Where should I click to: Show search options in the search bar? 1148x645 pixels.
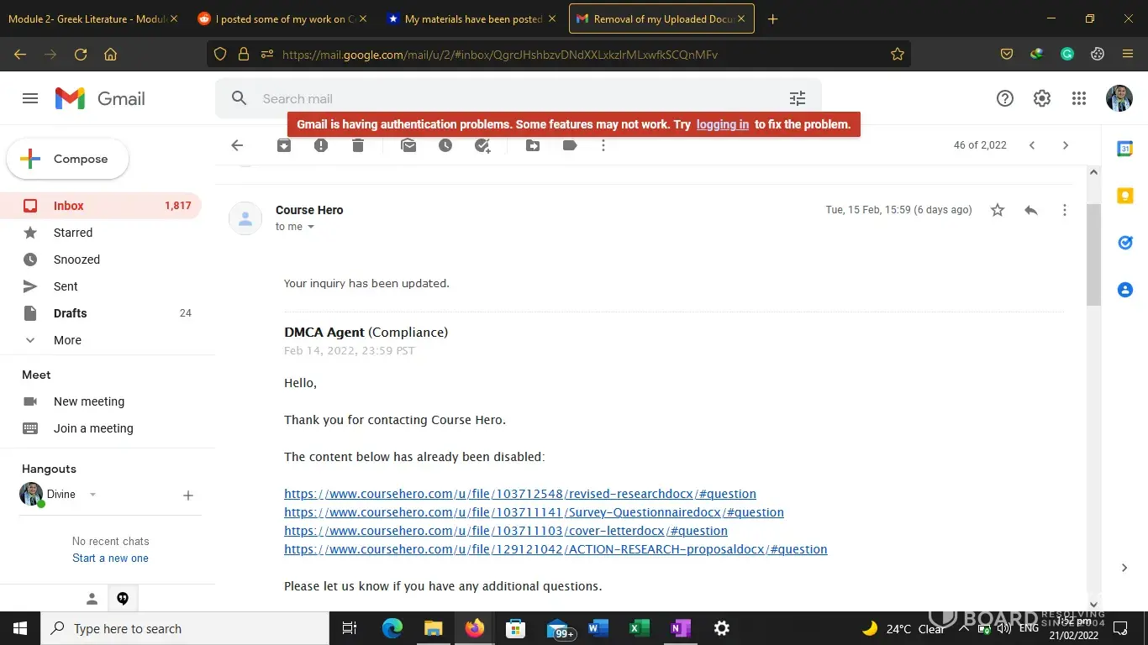(798, 98)
